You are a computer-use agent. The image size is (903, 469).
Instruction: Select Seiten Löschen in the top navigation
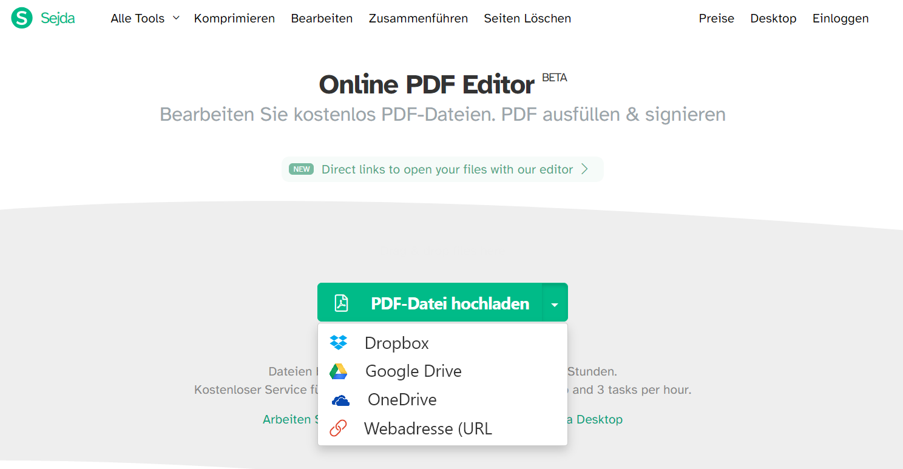(x=527, y=18)
